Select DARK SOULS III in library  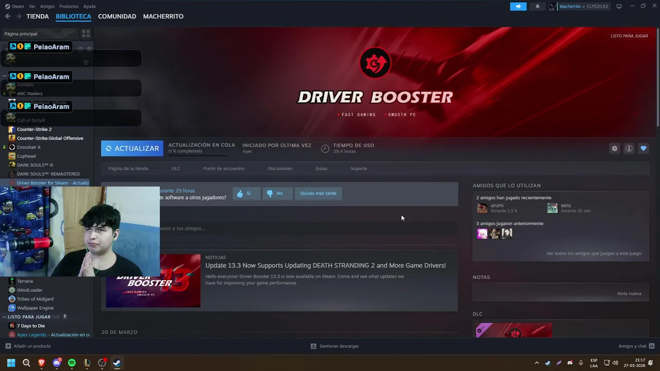tap(35, 165)
